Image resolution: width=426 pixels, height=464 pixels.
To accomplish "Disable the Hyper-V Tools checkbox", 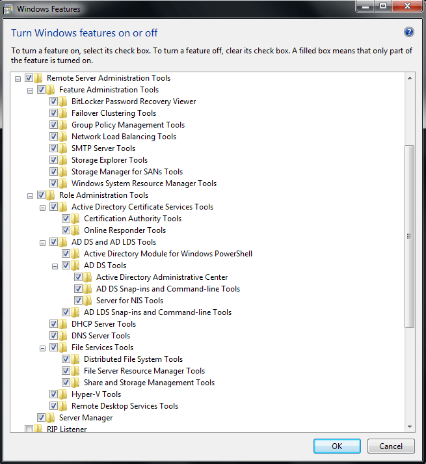I will coord(53,394).
